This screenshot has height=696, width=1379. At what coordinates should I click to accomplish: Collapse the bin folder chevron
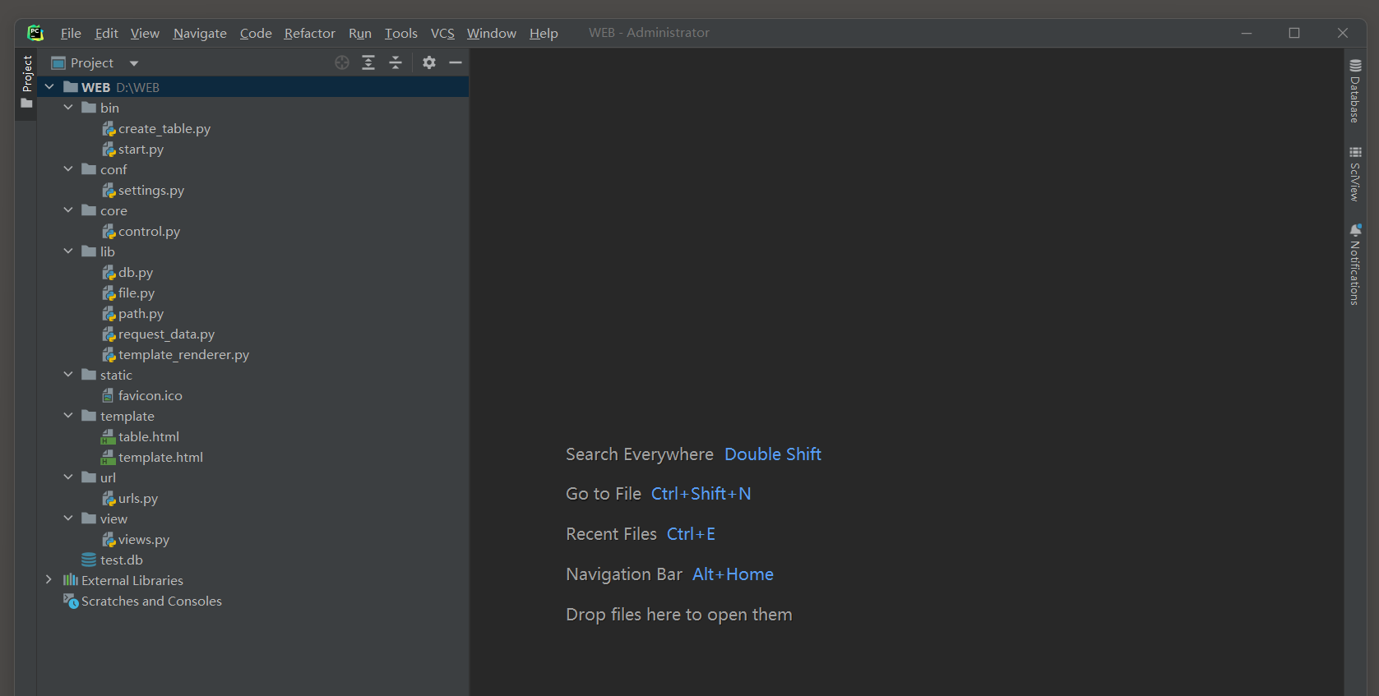pyautogui.click(x=68, y=108)
